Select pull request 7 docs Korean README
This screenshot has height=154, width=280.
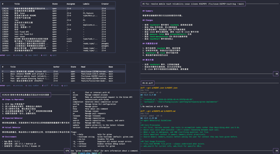63,71
